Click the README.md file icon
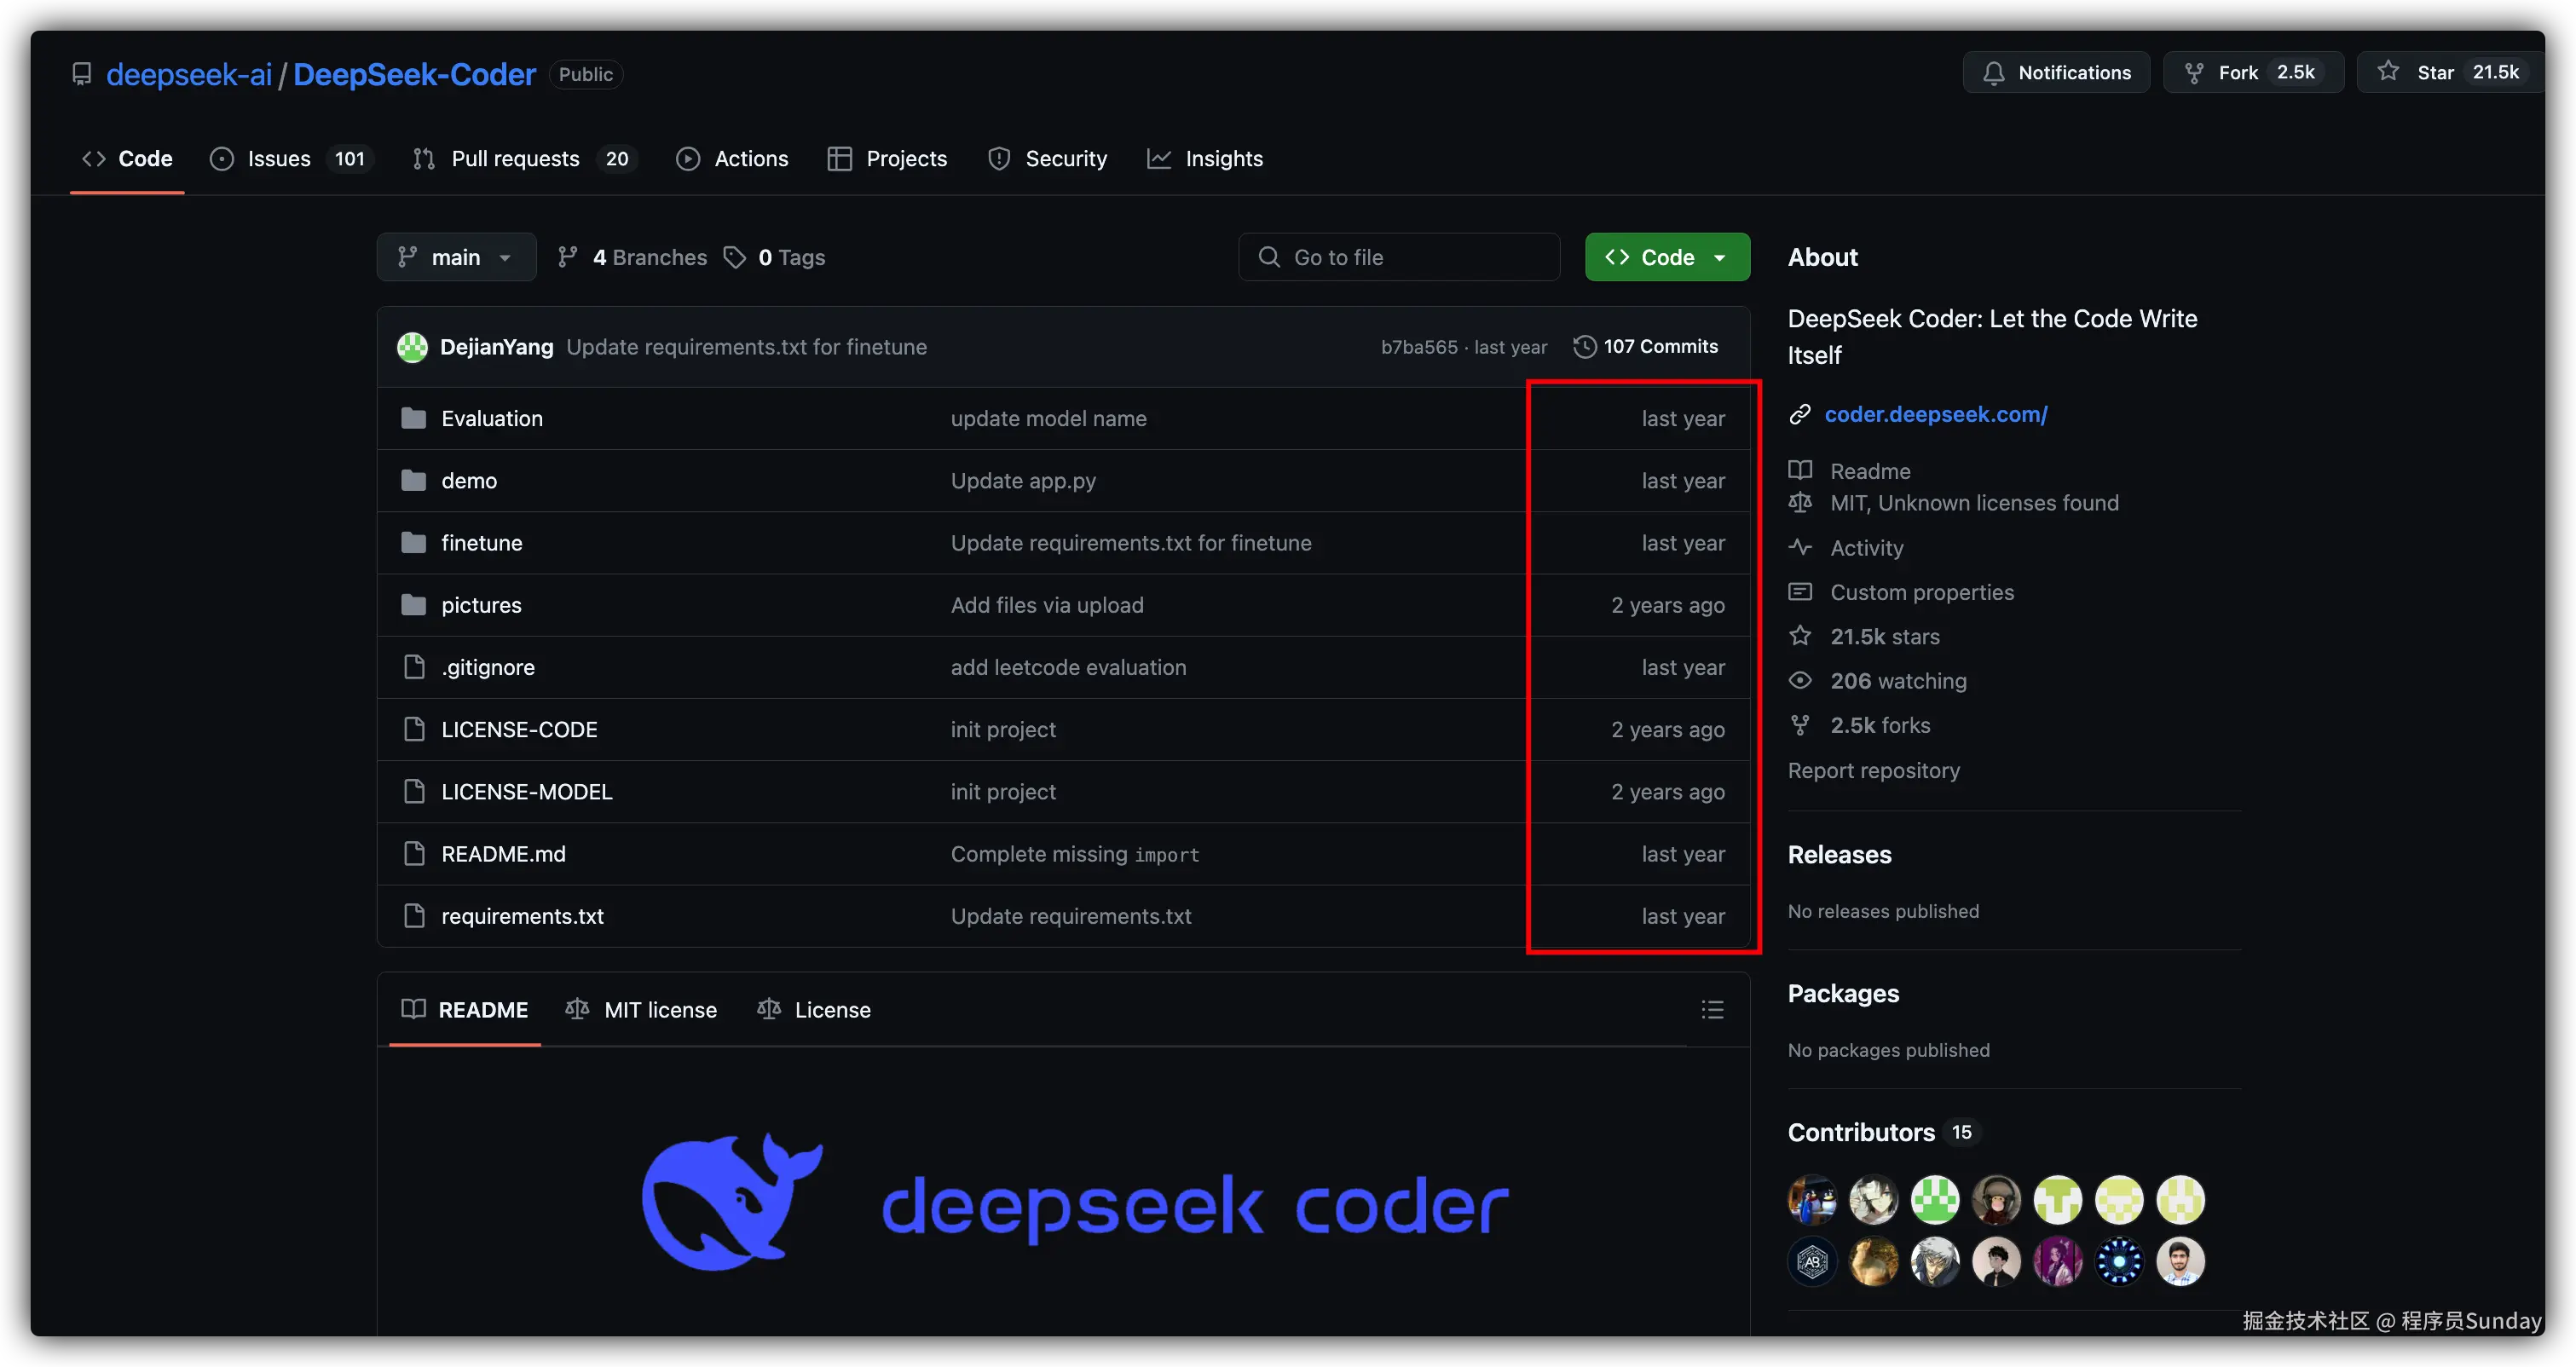Image resolution: width=2576 pixels, height=1367 pixels. (x=413, y=854)
